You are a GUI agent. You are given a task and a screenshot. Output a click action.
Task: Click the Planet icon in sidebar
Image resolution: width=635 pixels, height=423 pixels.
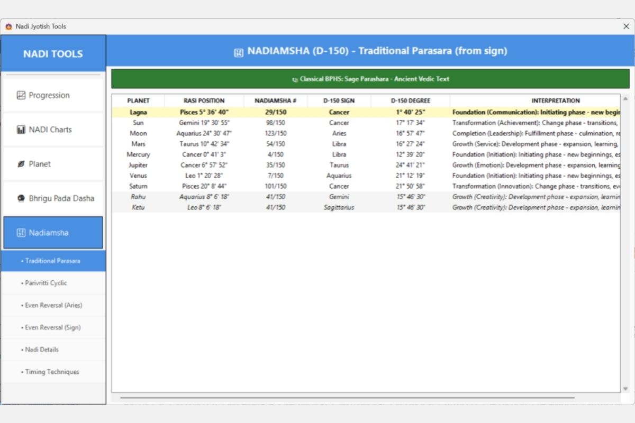click(x=21, y=164)
